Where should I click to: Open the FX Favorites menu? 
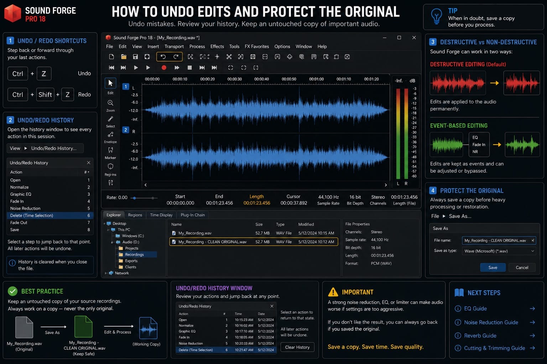257,47
